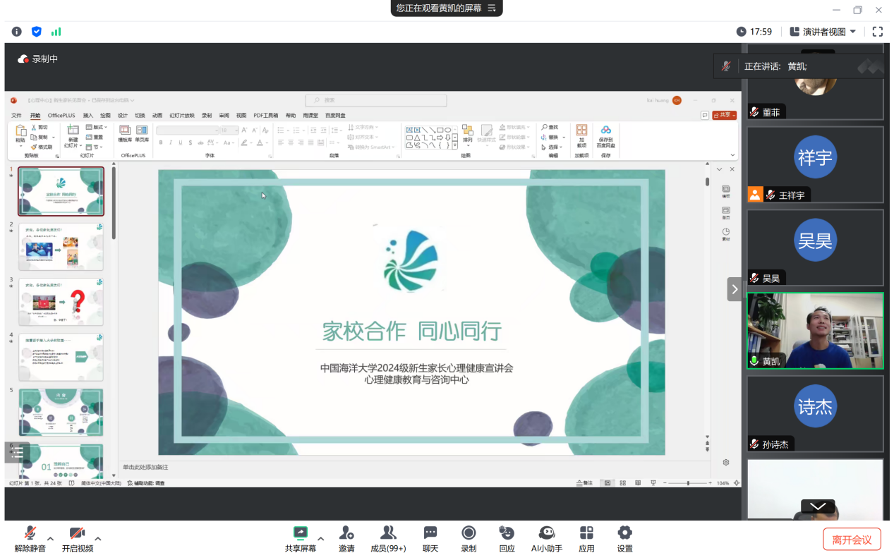Open the Apps (应用) icon
This screenshot has height=560, width=894.
click(586, 533)
